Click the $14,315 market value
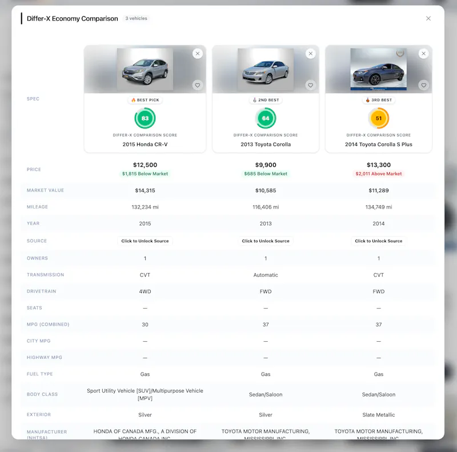This screenshot has width=457, height=452. pos(145,190)
